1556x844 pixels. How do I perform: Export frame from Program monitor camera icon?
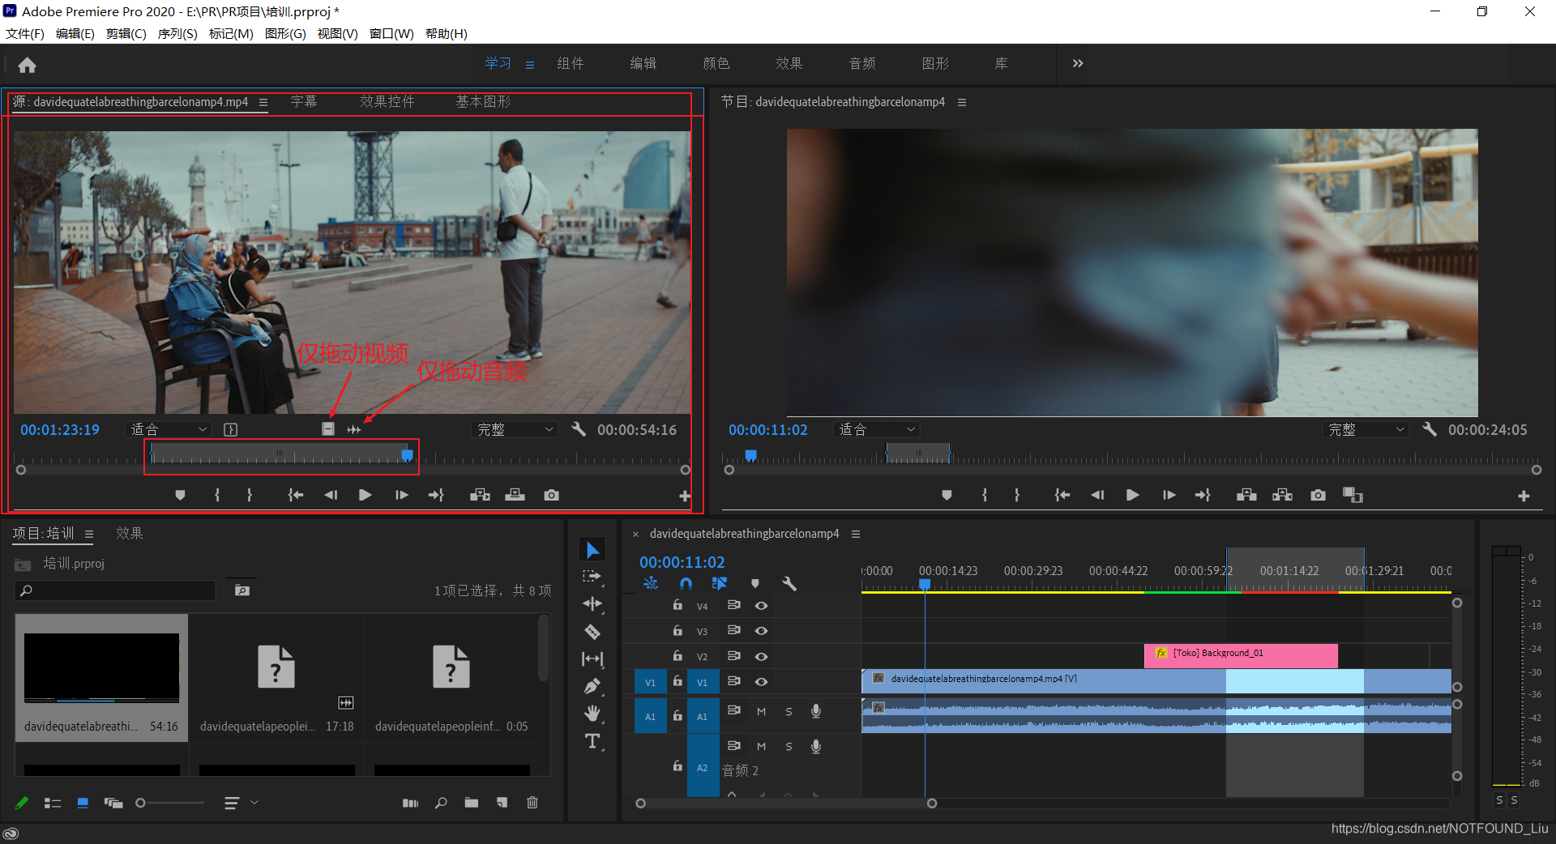click(x=1319, y=495)
